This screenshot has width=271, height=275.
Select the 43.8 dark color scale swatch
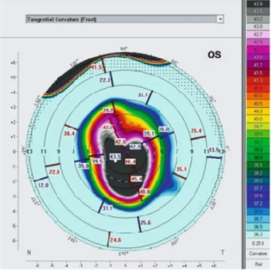[258, 4]
